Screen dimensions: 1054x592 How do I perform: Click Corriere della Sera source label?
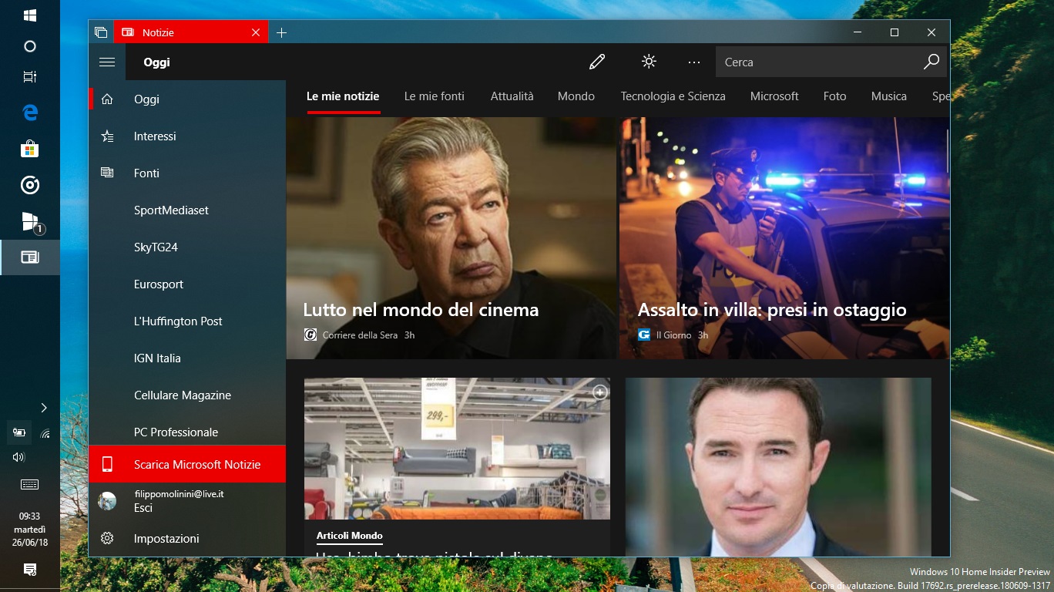pyautogui.click(x=360, y=335)
